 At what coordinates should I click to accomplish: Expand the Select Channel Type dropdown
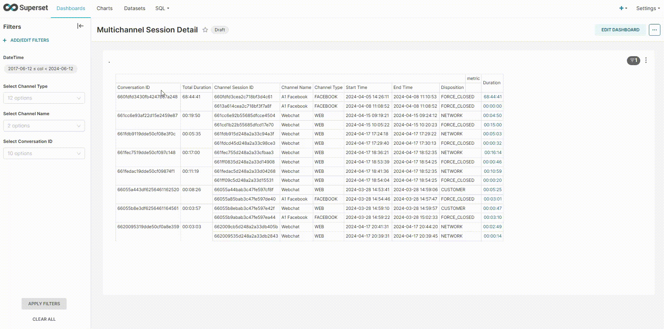pyautogui.click(x=44, y=98)
